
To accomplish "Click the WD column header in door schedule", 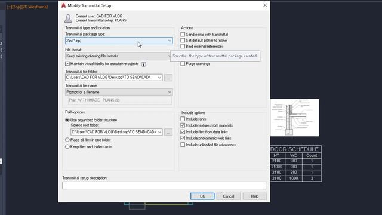I will click(294, 155).
